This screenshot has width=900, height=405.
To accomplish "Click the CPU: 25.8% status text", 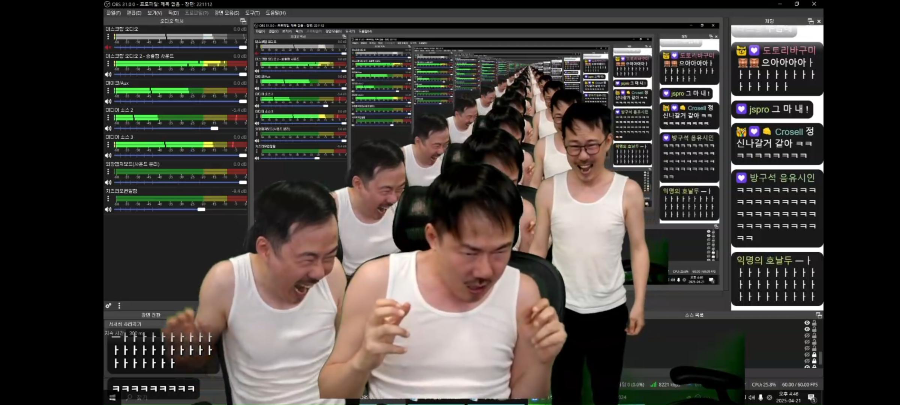I will (763, 384).
